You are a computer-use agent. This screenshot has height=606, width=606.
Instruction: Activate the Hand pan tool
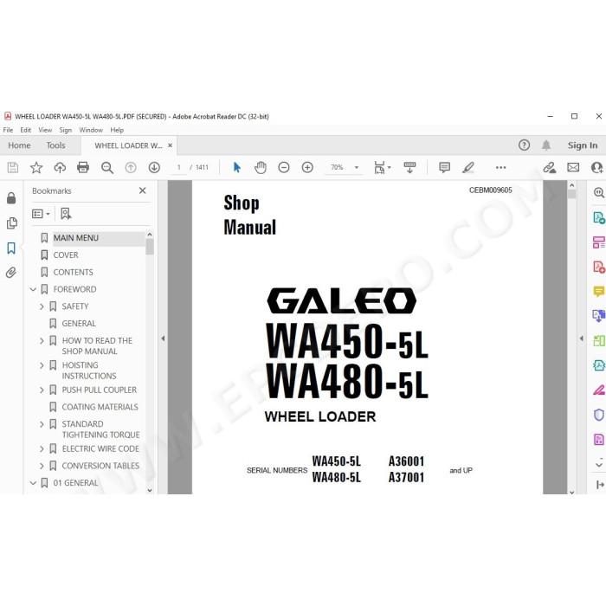pyautogui.click(x=261, y=167)
